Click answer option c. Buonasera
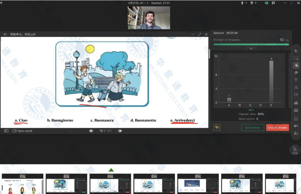The height and width of the screenshot is (194, 301). click(x=102, y=120)
